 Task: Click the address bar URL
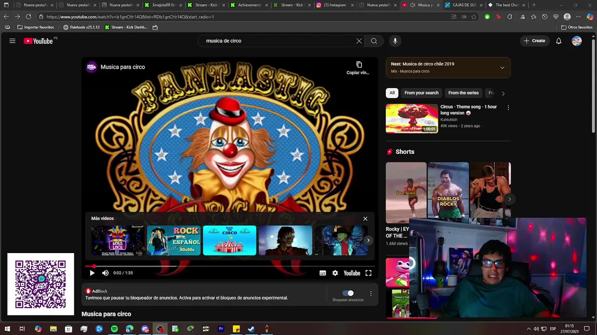click(x=130, y=17)
